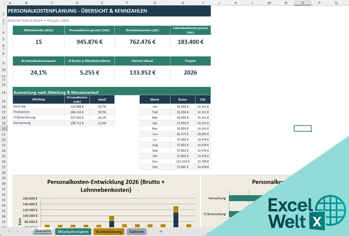
Task: Select the 5.255 € cost per employee value
Action: tap(90, 73)
